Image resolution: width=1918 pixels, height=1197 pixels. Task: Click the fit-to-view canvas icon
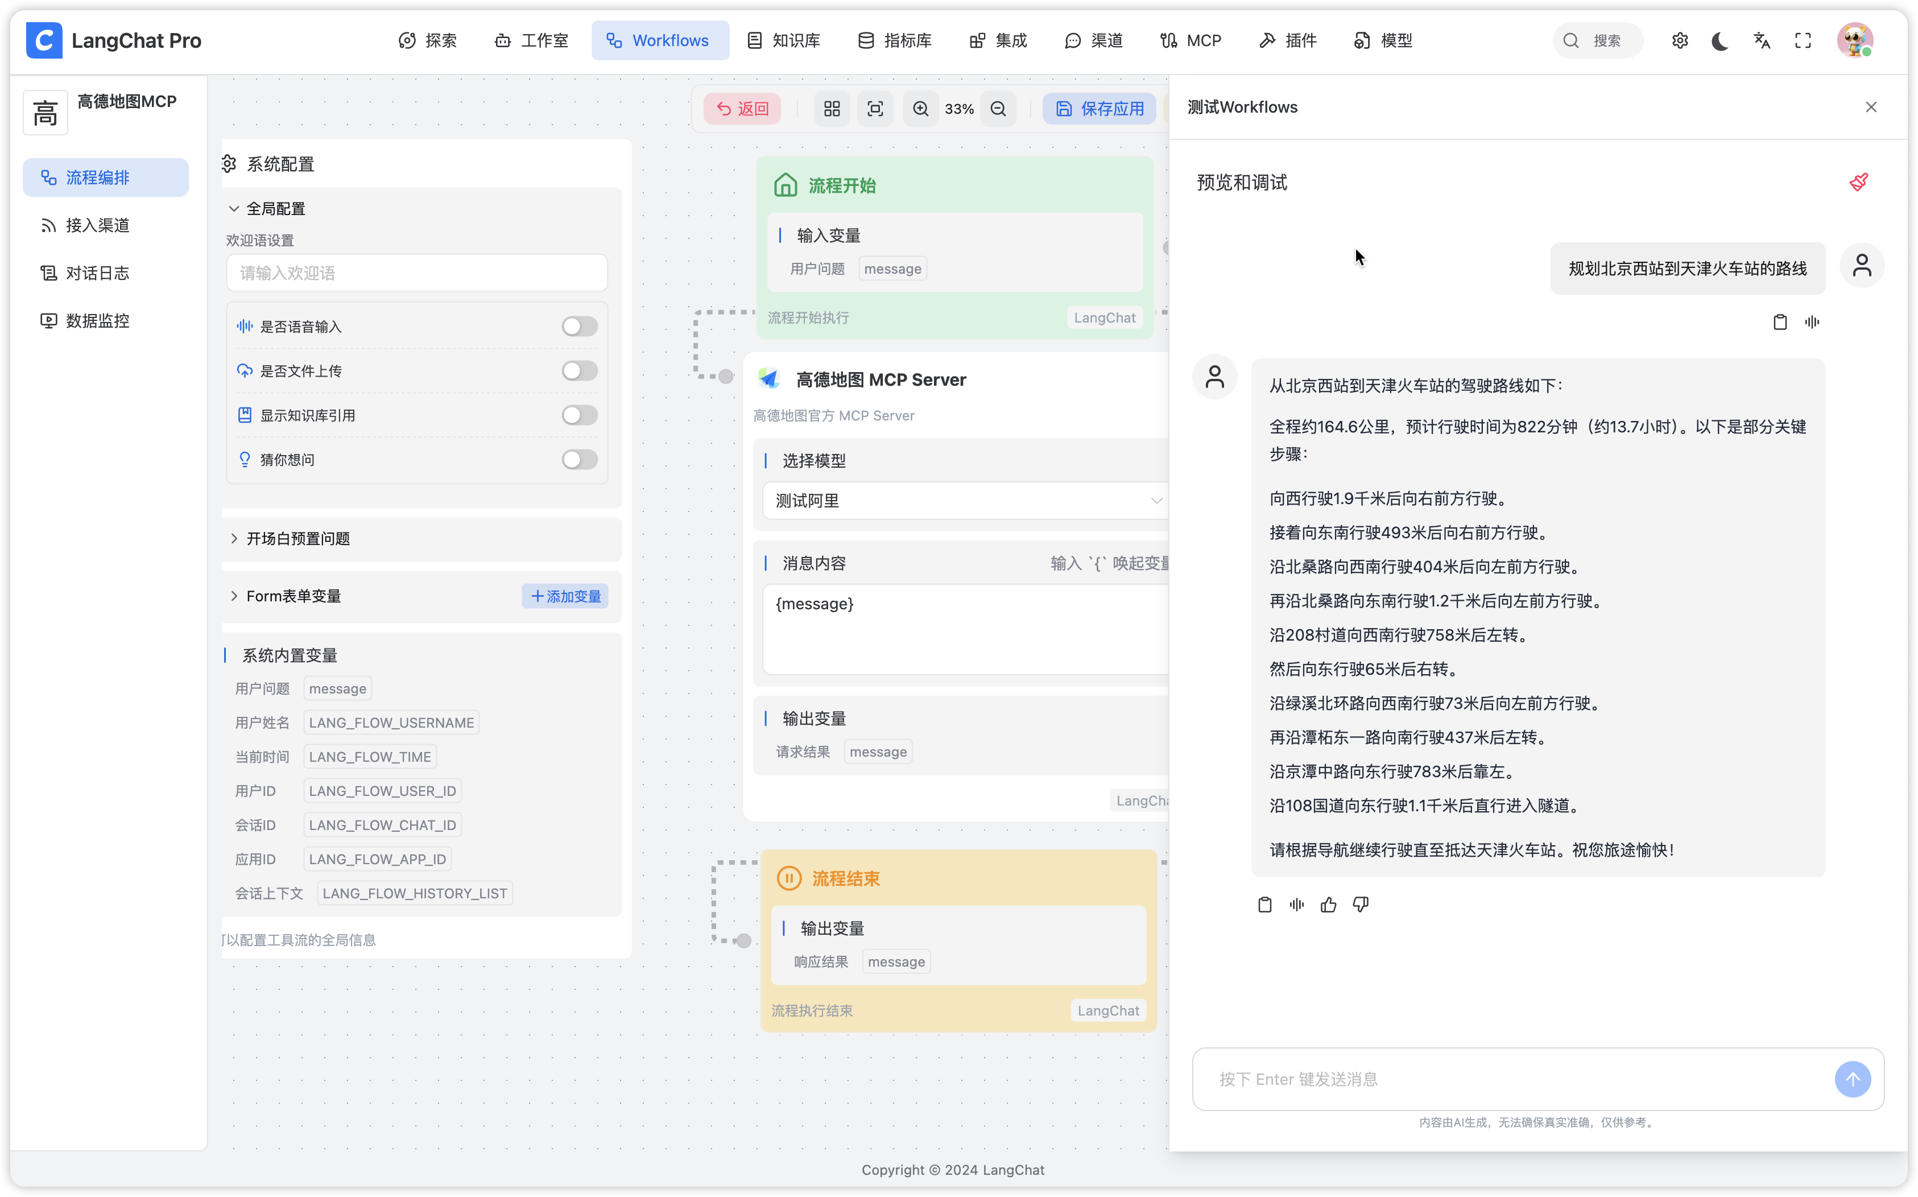tap(875, 109)
